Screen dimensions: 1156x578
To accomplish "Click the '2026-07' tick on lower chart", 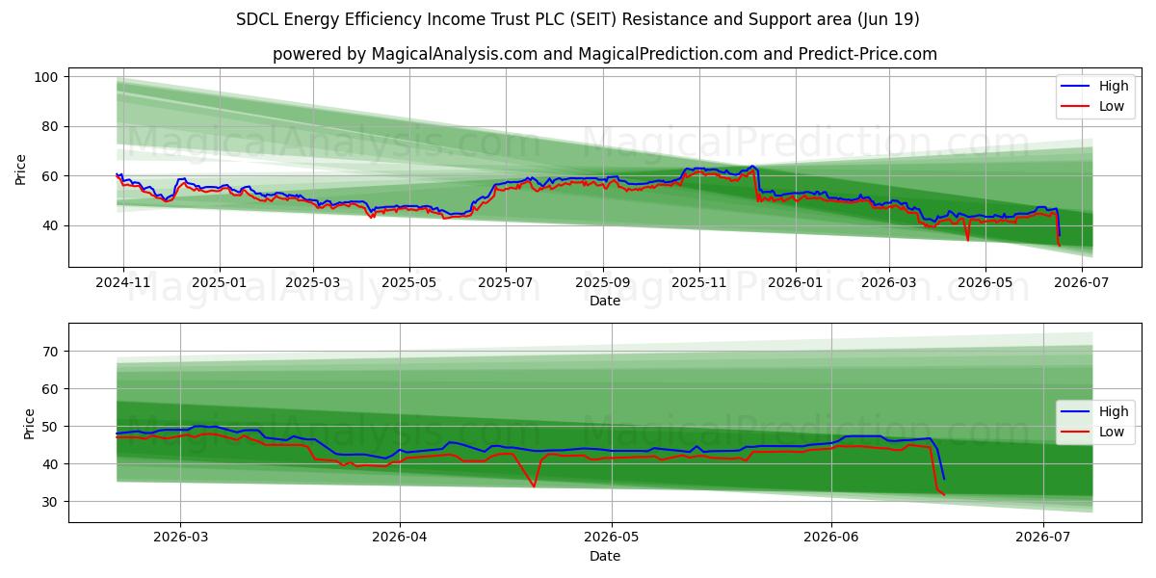I will point(1043,538).
